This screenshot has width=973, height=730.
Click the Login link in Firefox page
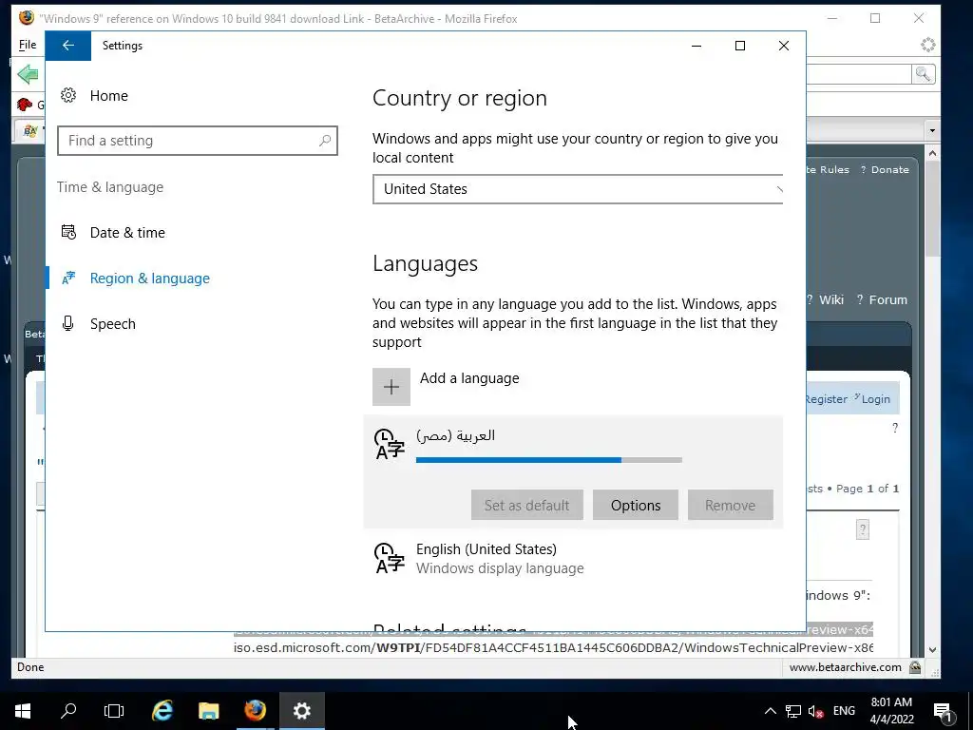point(875,399)
